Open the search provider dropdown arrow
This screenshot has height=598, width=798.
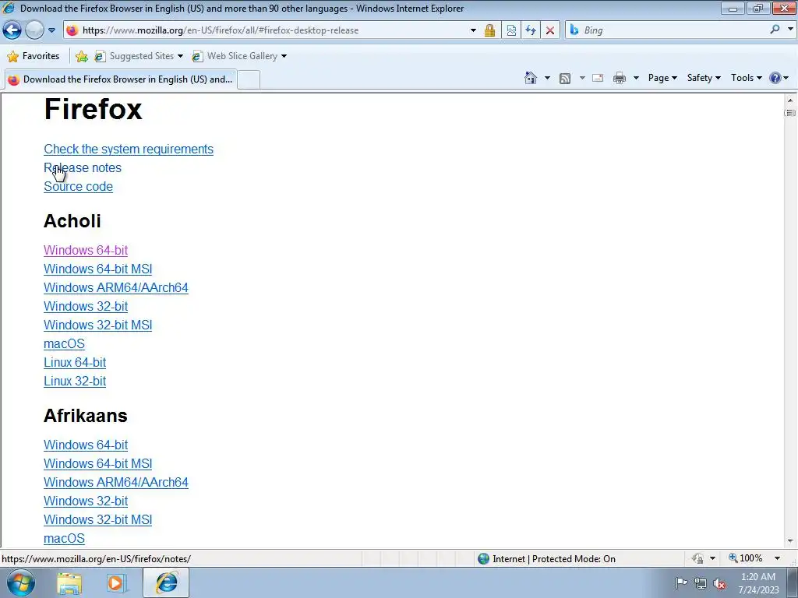click(790, 30)
